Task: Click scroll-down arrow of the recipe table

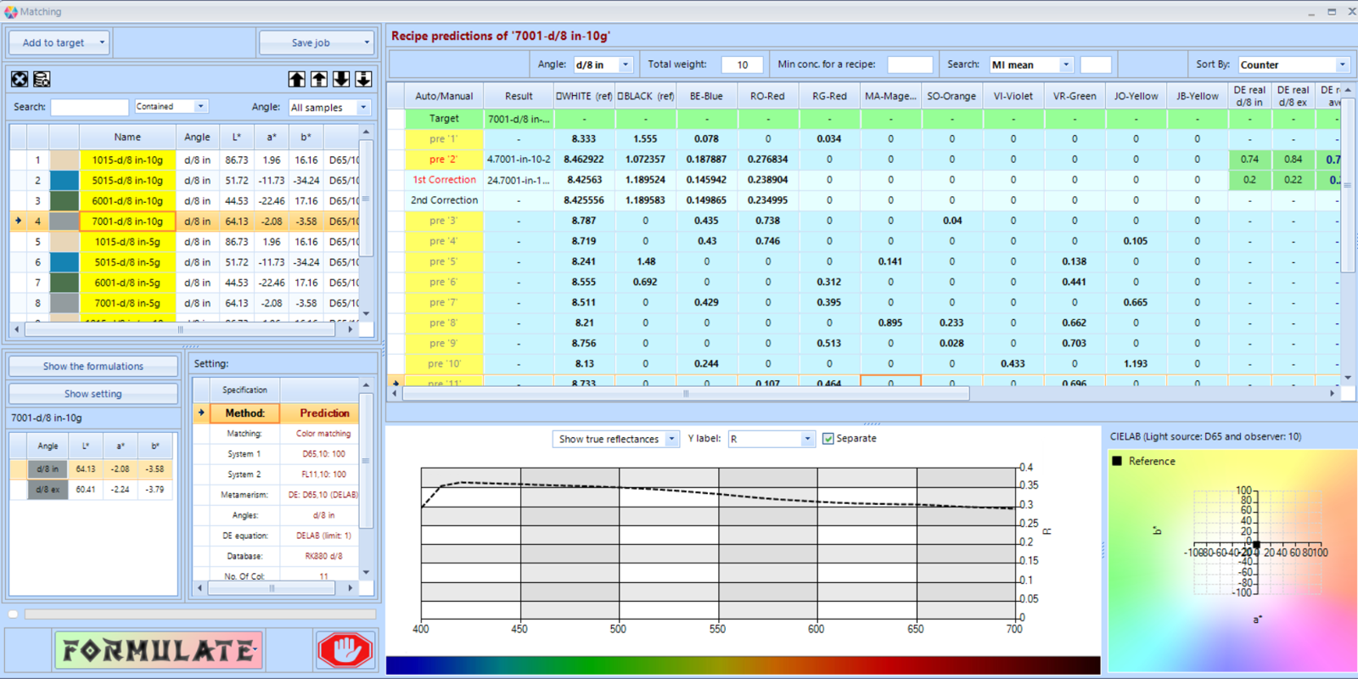Action: point(1348,377)
